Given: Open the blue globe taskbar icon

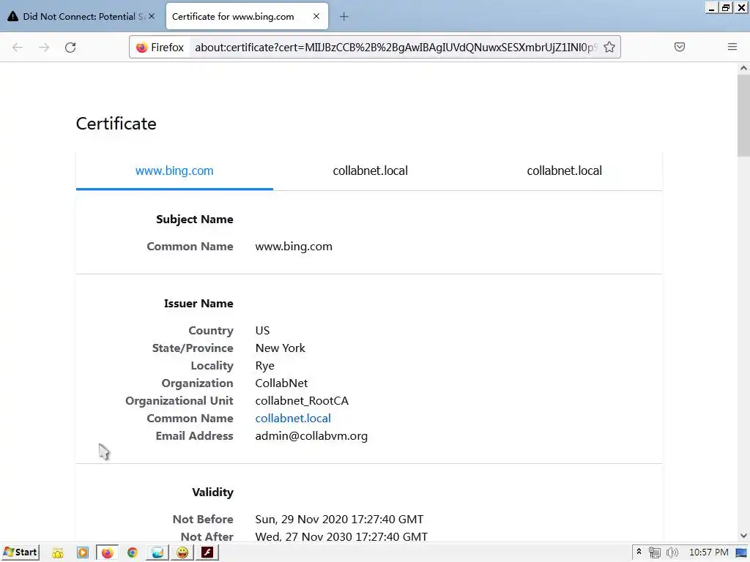Looking at the screenshot, I should [157, 553].
